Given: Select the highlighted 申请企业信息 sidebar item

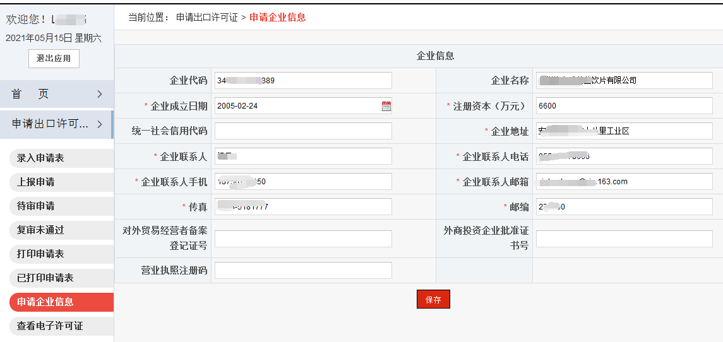Looking at the screenshot, I should point(61,302).
